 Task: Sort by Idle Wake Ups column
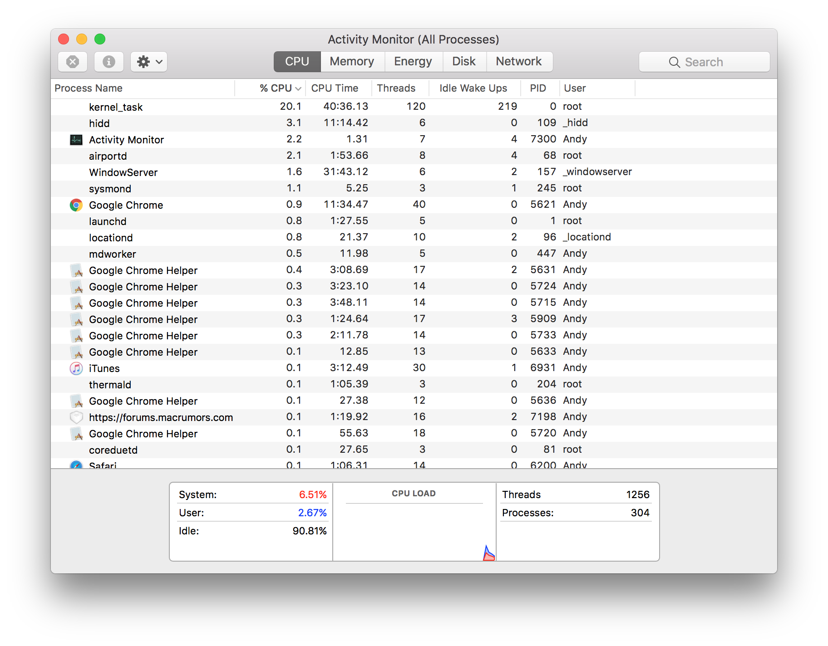[474, 88]
